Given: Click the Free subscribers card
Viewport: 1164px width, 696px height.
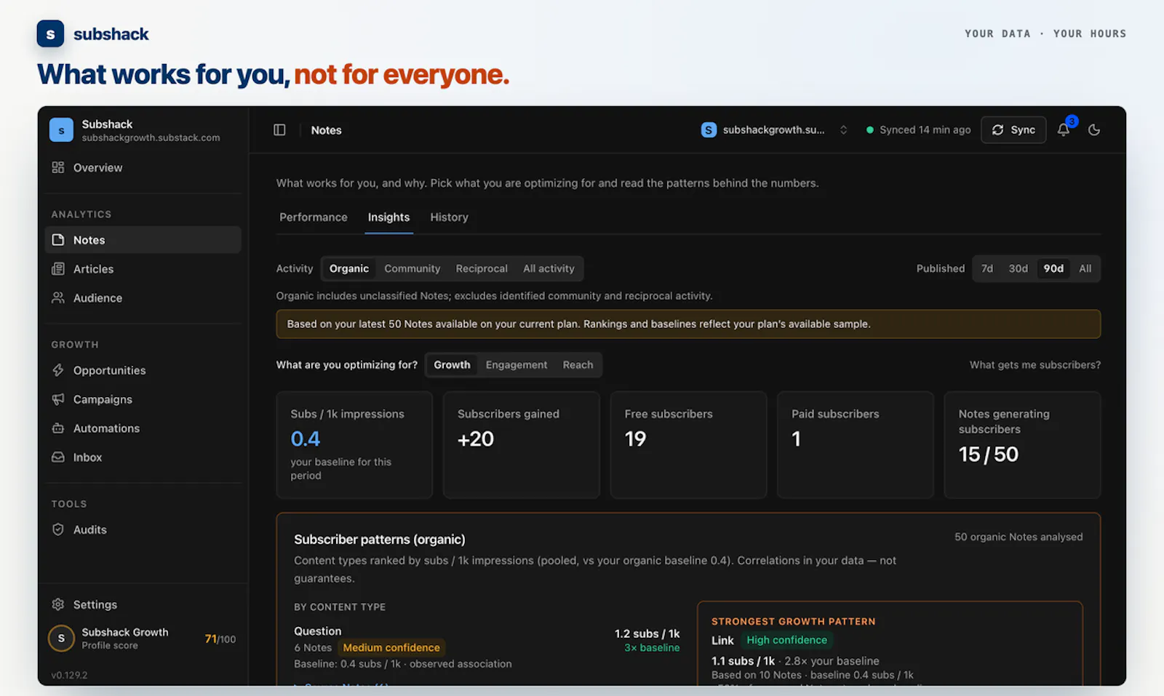Looking at the screenshot, I should pyautogui.click(x=688, y=445).
